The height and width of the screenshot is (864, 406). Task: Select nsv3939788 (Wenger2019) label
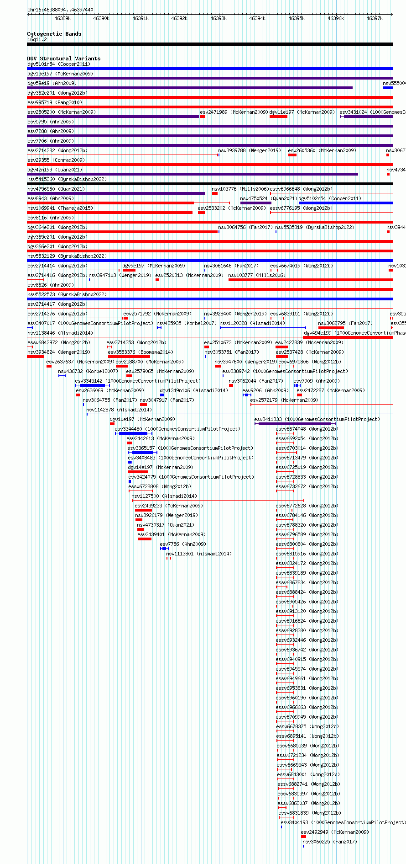(250, 151)
